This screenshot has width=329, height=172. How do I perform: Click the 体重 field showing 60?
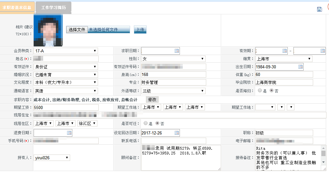tap(284, 74)
